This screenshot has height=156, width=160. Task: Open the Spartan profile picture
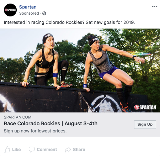(10, 10)
